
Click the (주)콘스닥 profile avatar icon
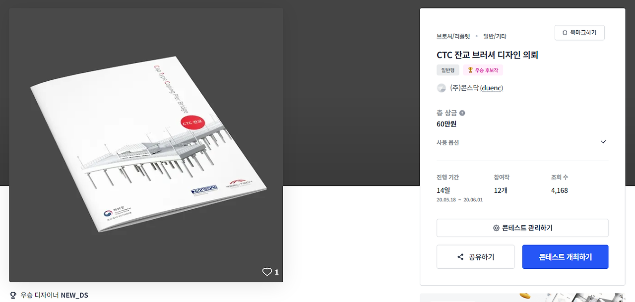pos(441,88)
